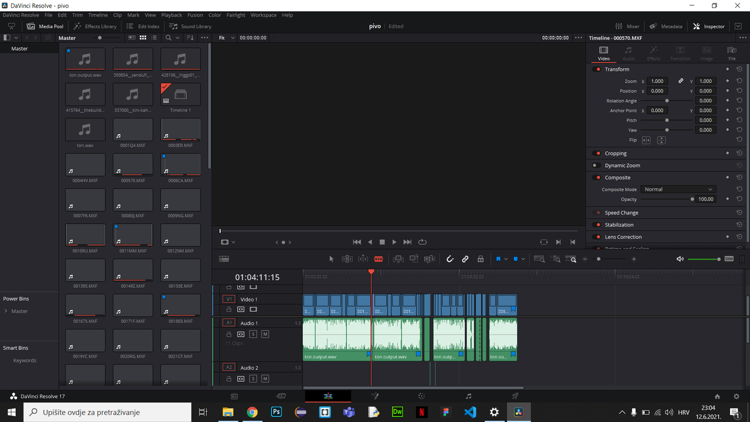Open the Effects Library panel
This screenshot has height=422, width=750.
[x=94, y=26]
